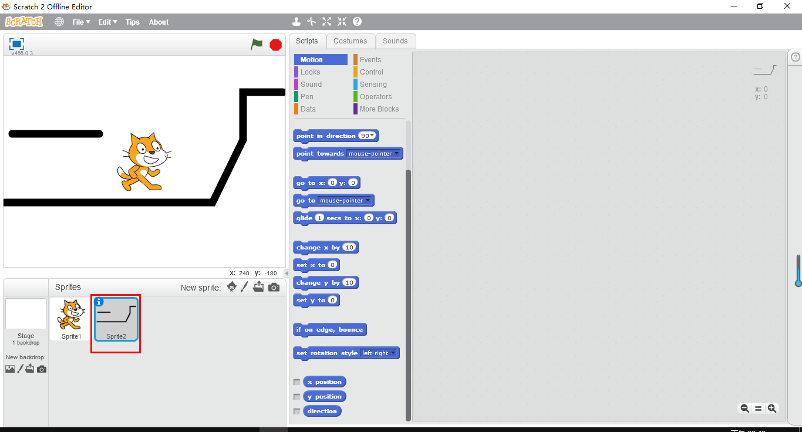Select the Sound block category
The width and height of the screenshot is (802, 432).
[321, 85]
